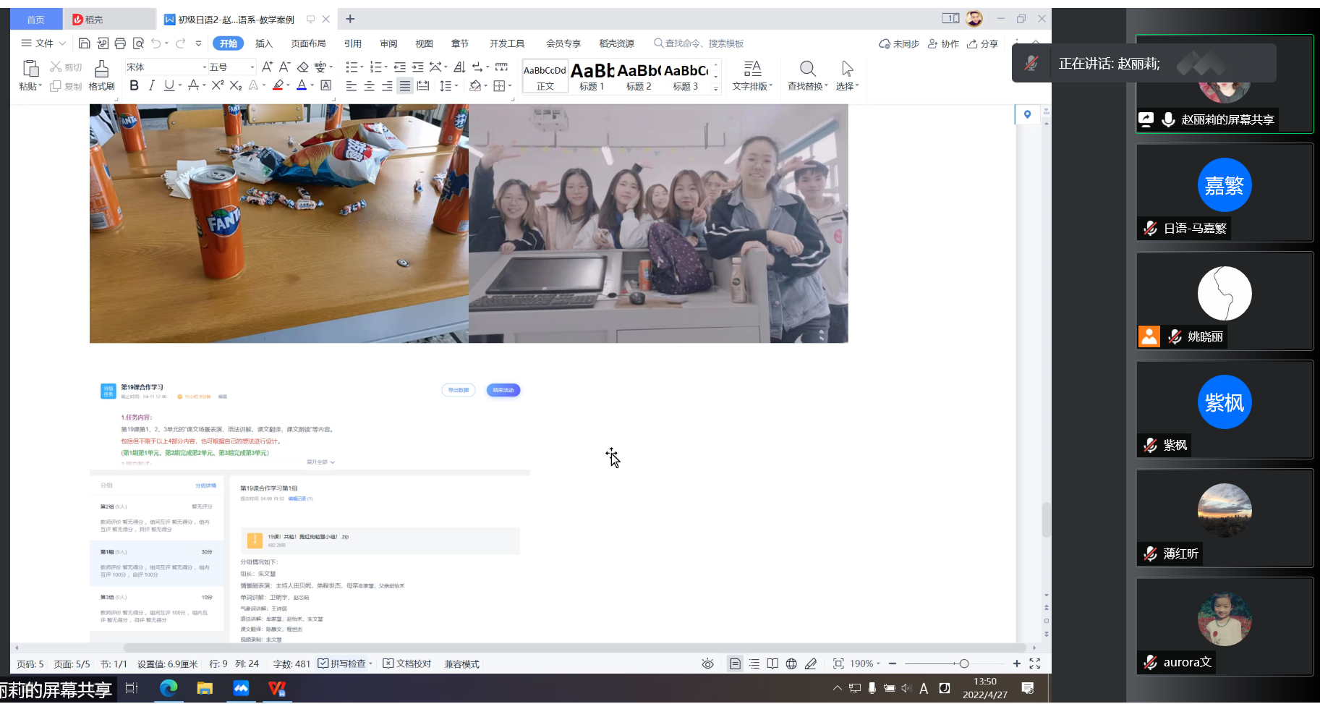Click the eye protection mode icon
1320x704 pixels.
pyautogui.click(x=707, y=663)
